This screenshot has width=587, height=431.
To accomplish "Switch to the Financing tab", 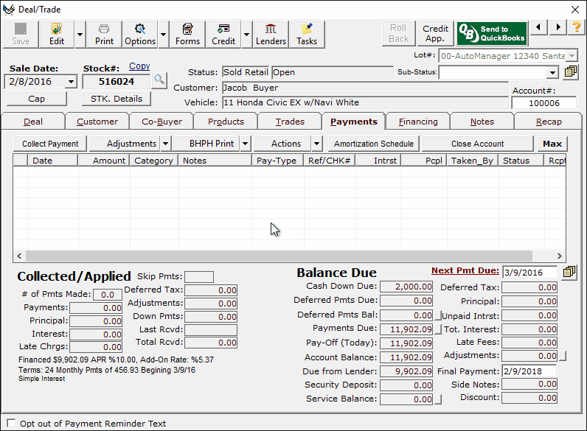I will coord(418,122).
